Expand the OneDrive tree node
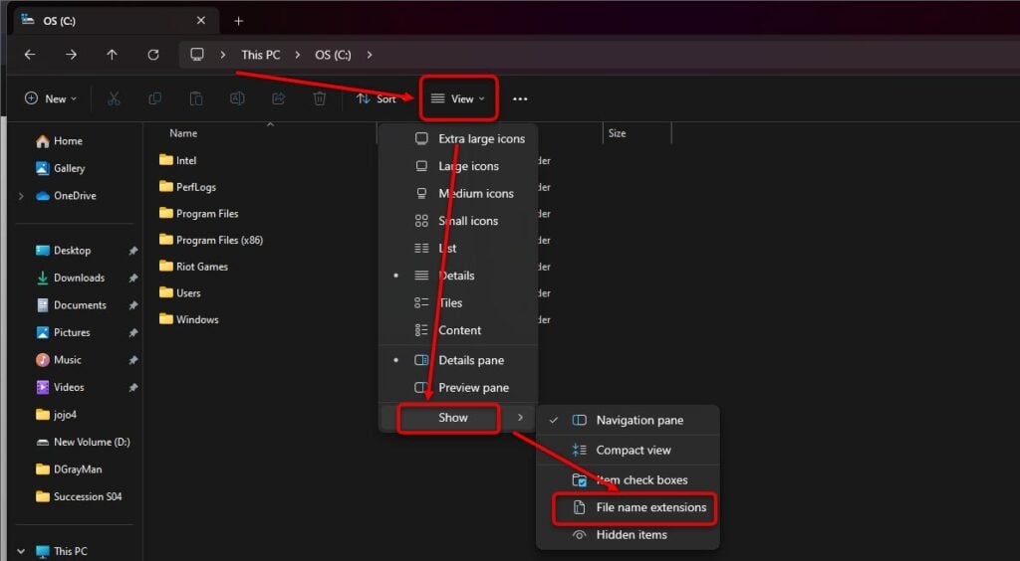The height and width of the screenshot is (561, 1020). click(21, 196)
